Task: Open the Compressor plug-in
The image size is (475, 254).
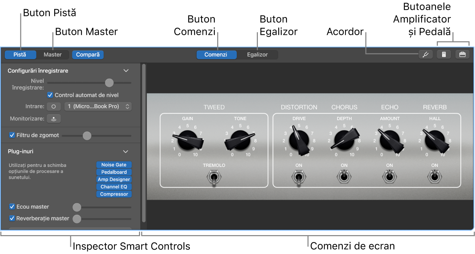Action: (114, 194)
